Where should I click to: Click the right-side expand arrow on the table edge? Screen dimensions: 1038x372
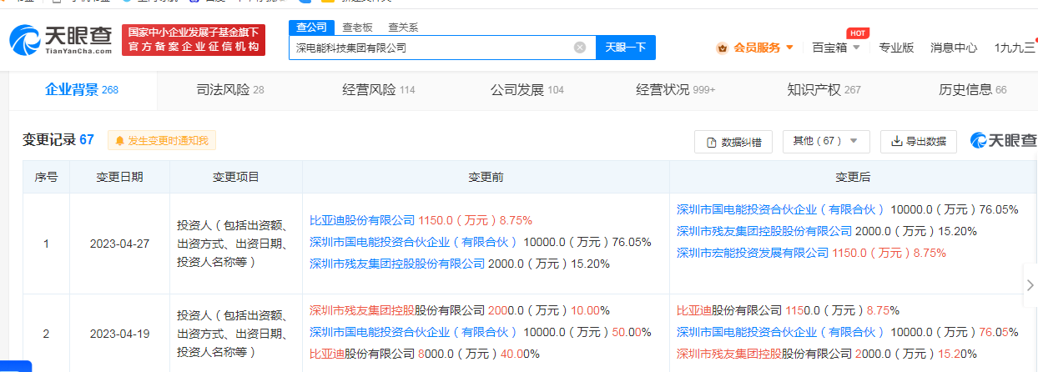pyautogui.click(x=1030, y=285)
